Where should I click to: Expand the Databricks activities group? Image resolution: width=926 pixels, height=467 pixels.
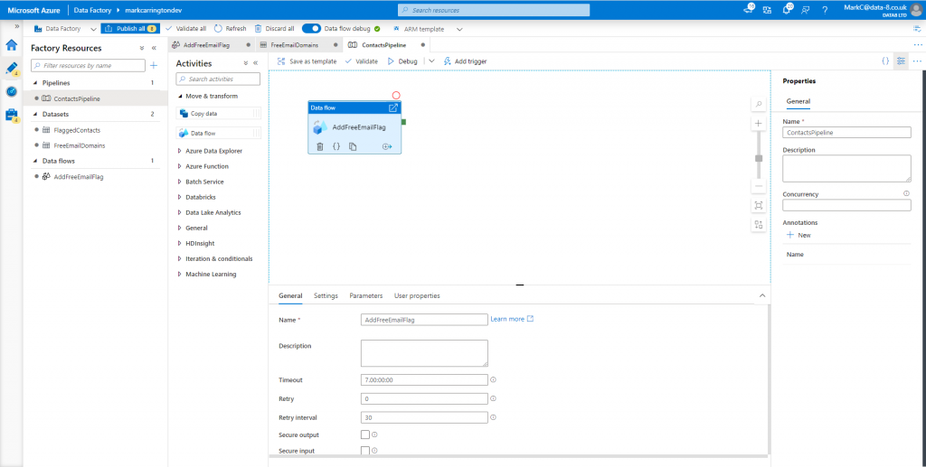[180, 197]
